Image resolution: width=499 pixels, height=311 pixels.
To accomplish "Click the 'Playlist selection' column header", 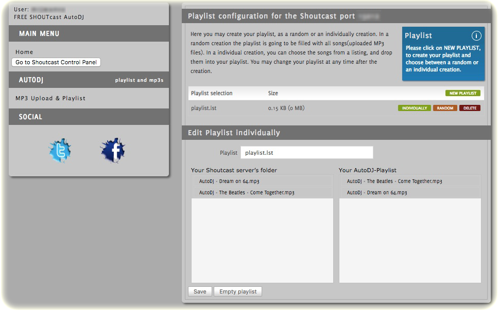I will [x=212, y=93].
